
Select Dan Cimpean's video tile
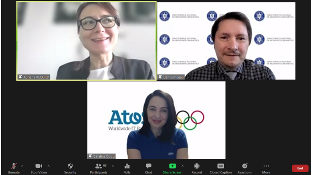click(226, 41)
